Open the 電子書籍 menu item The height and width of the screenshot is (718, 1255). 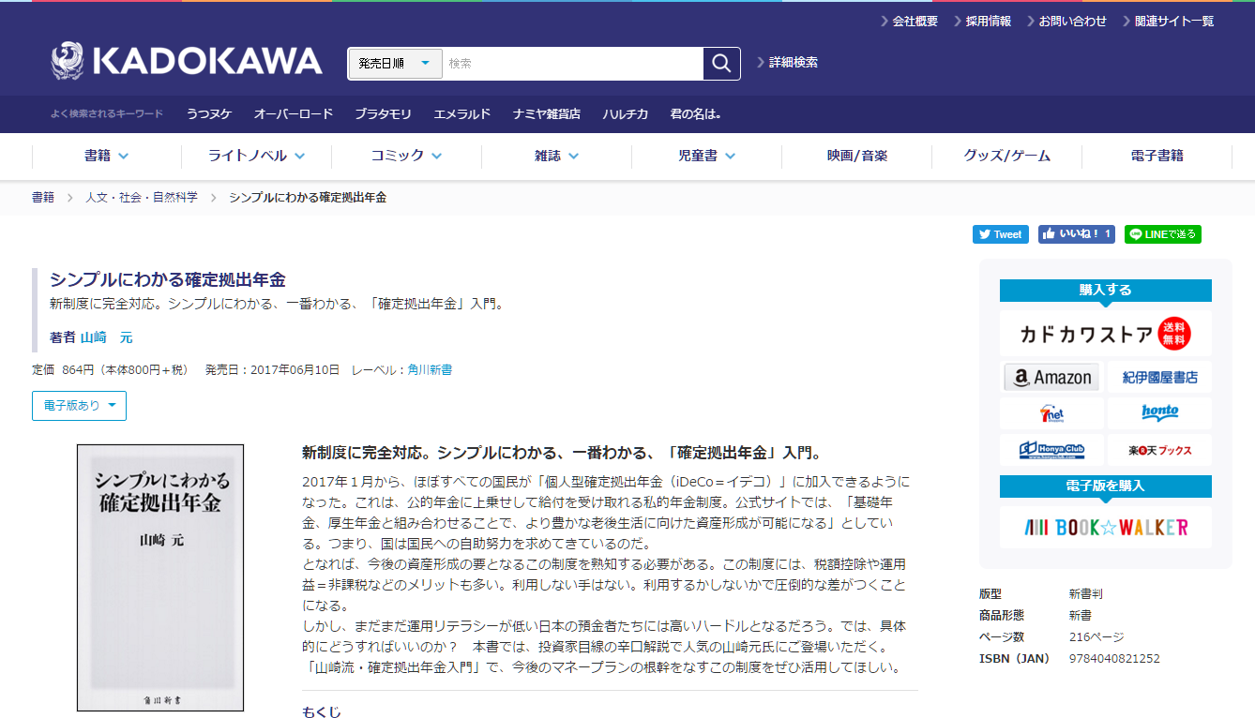click(x=1157, y=157)
